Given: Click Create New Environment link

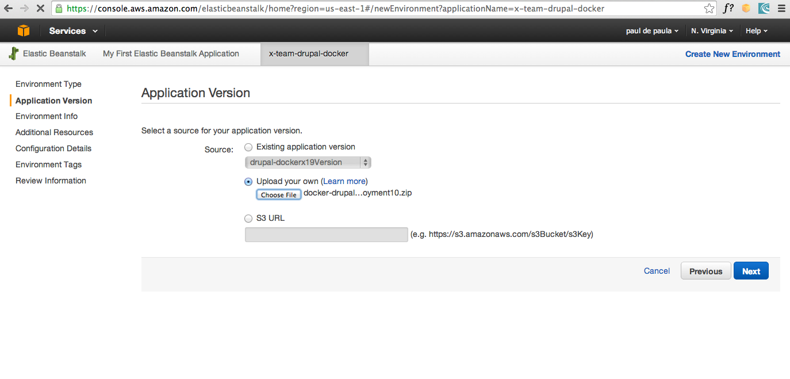Looking at the screenshot, I should pos(733,54).
